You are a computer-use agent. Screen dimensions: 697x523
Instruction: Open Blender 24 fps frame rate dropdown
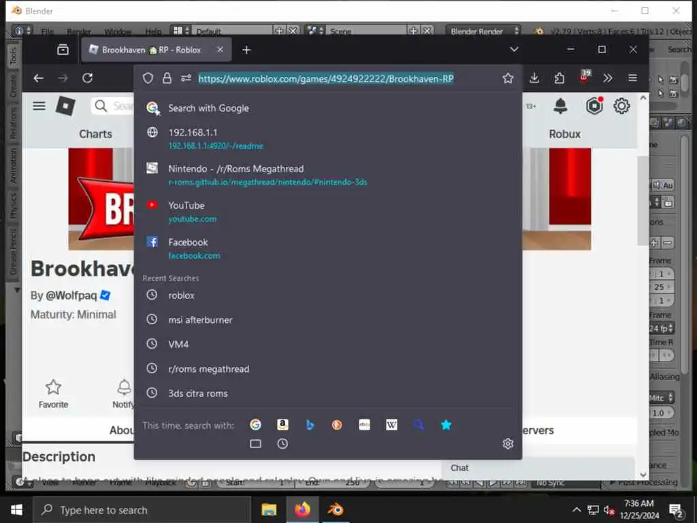click(x=660, y=329)
